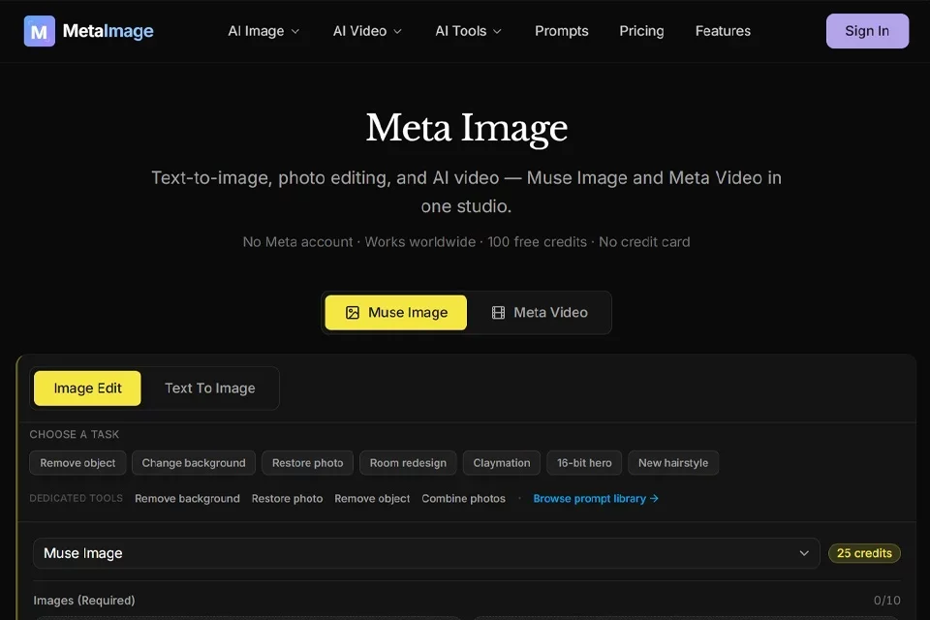Select the Image Edit tab

pyautogui.click(x=87, y=388)
